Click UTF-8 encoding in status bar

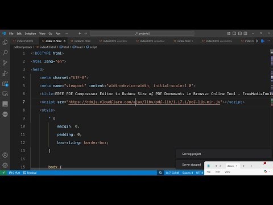(200, 173)
